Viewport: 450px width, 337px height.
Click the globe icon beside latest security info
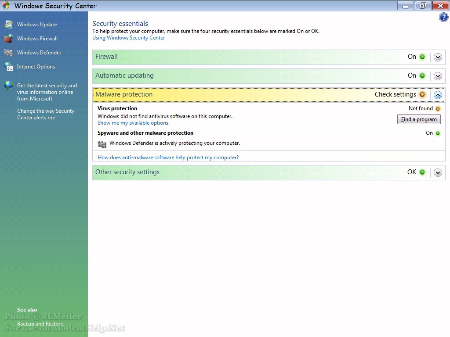pyautogui.click(x=9, y=86)
